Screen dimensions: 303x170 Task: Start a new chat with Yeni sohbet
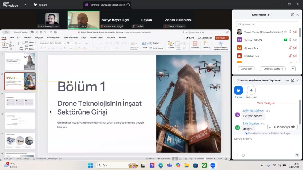coord(251,90)
